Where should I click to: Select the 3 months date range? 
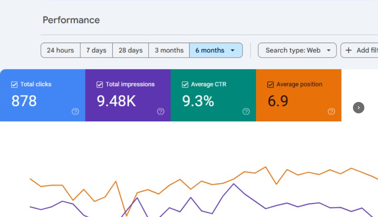169,50
